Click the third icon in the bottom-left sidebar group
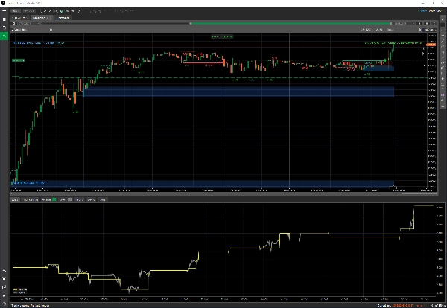The image size is (447, 308). point(4,287)
